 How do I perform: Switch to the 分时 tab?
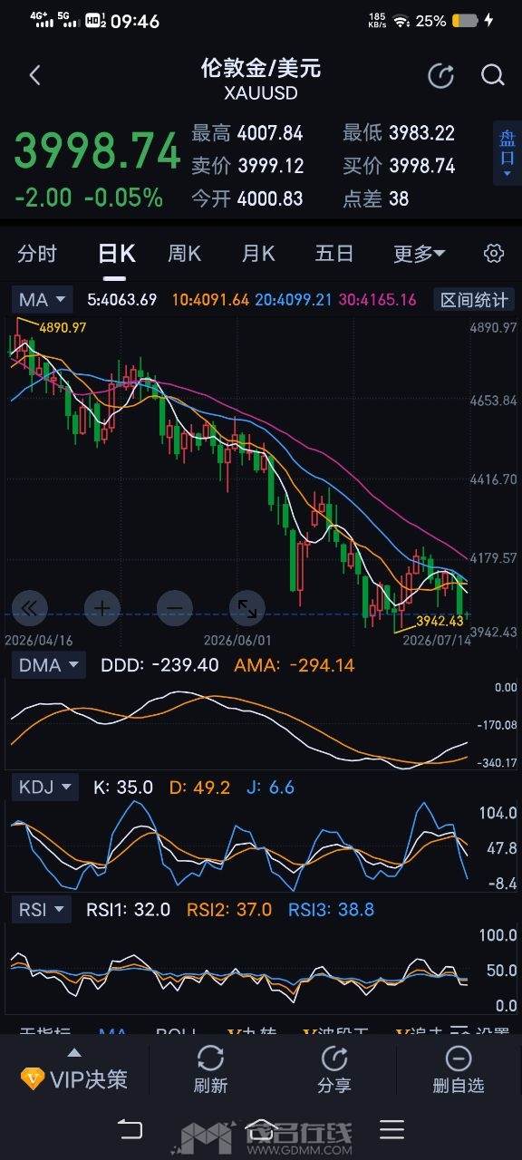click(x=37, y=254)
